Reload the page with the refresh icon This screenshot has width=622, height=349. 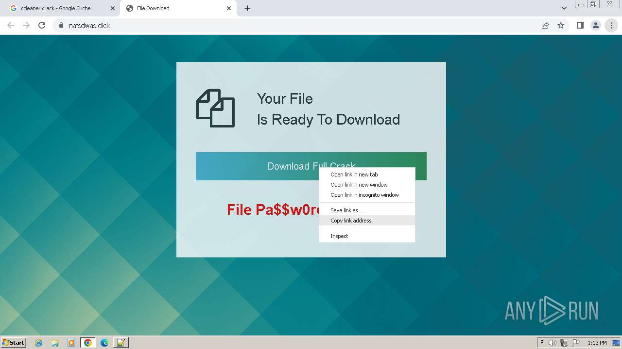42,26
